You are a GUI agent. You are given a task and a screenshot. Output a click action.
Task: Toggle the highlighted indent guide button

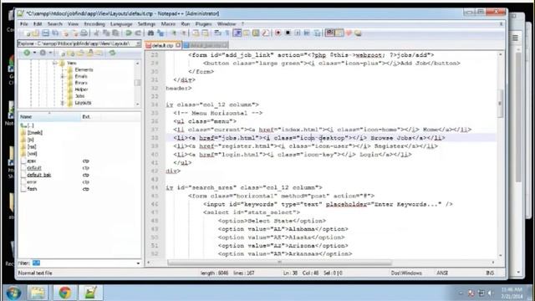(237, 33)
